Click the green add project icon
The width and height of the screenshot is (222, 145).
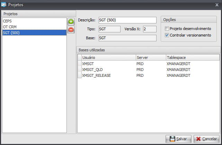[71, 22]
